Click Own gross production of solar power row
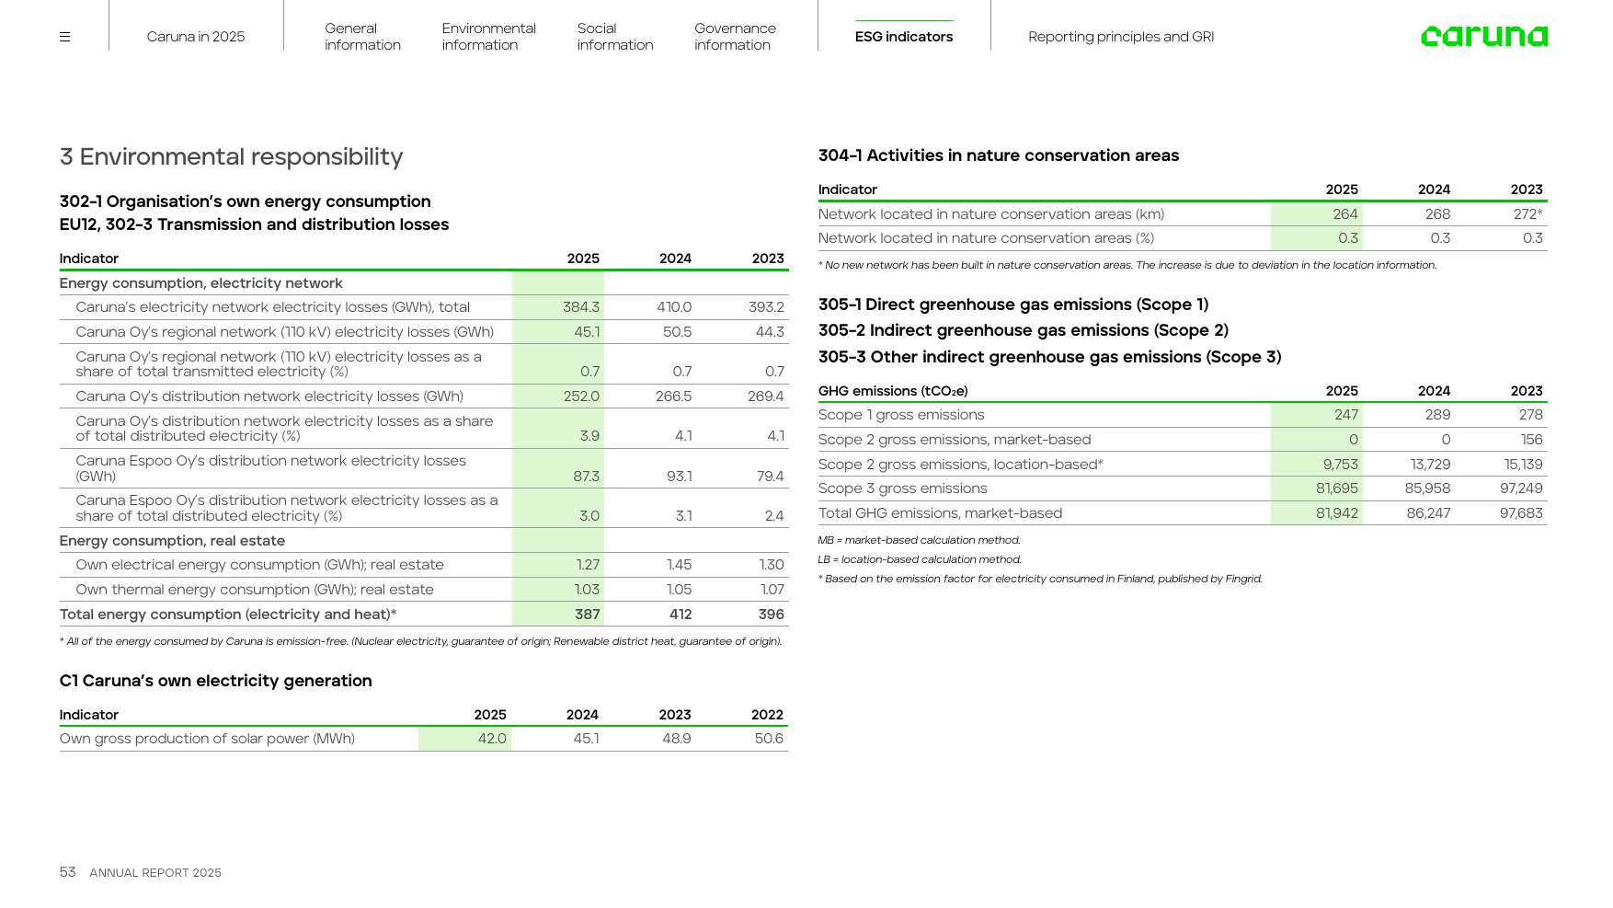1613x908 pixels. (x=424, y=739)
